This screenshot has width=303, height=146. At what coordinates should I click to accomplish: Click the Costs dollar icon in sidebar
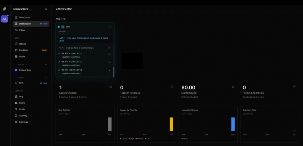16,109
